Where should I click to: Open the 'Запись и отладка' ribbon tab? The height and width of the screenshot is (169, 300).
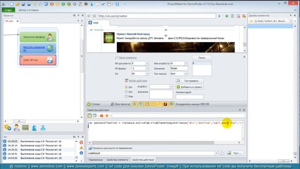pyautogui.click(x=29, y=10)
